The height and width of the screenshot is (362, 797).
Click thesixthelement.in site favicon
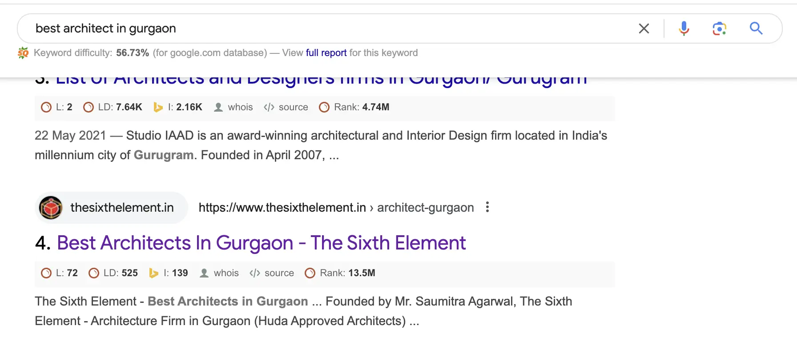[x=51, y=208]
